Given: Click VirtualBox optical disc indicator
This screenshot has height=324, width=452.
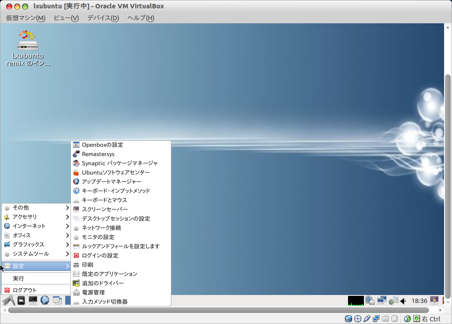Looking at the screenshot, I should (x=358, y=319).
